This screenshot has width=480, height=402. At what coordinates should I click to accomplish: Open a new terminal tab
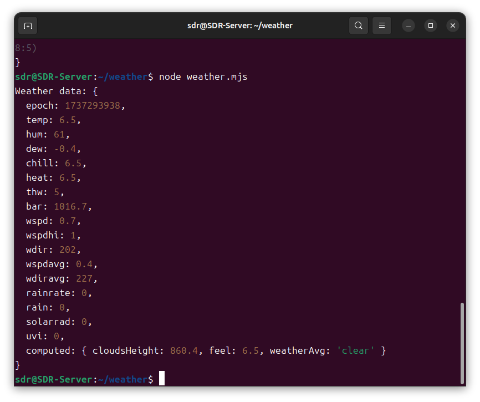pyautogui.click(x=28, y=26)
